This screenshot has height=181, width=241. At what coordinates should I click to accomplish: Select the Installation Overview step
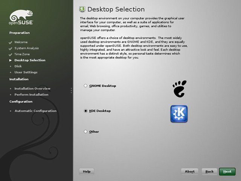coord(32,89)
